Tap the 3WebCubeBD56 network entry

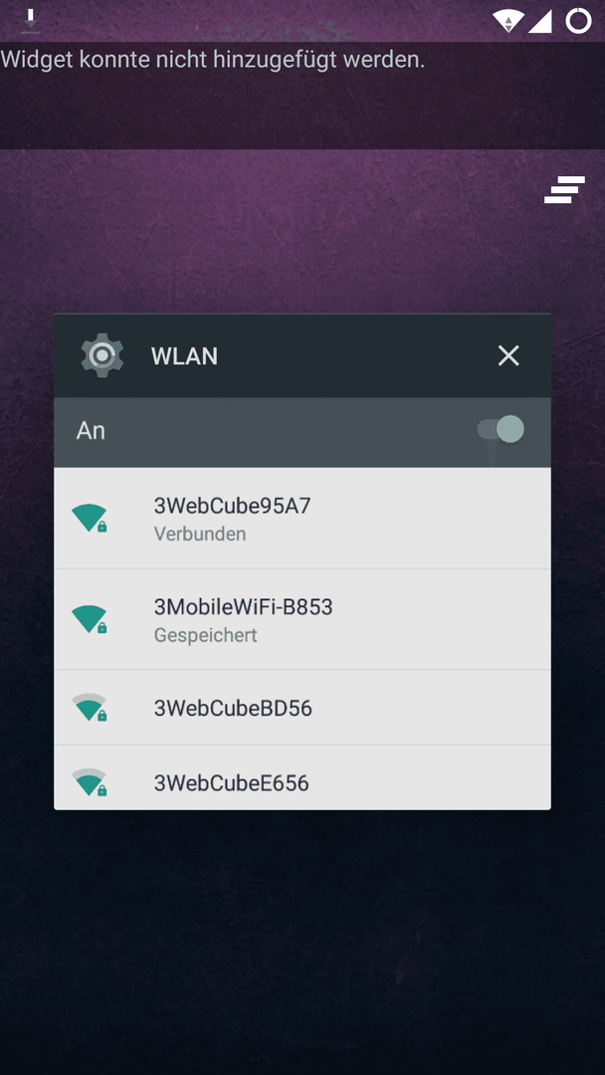coord(302,708)
